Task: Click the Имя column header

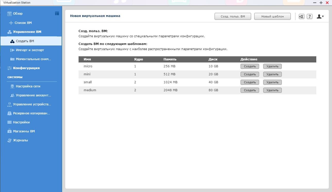Action: [x=87, y=59]
